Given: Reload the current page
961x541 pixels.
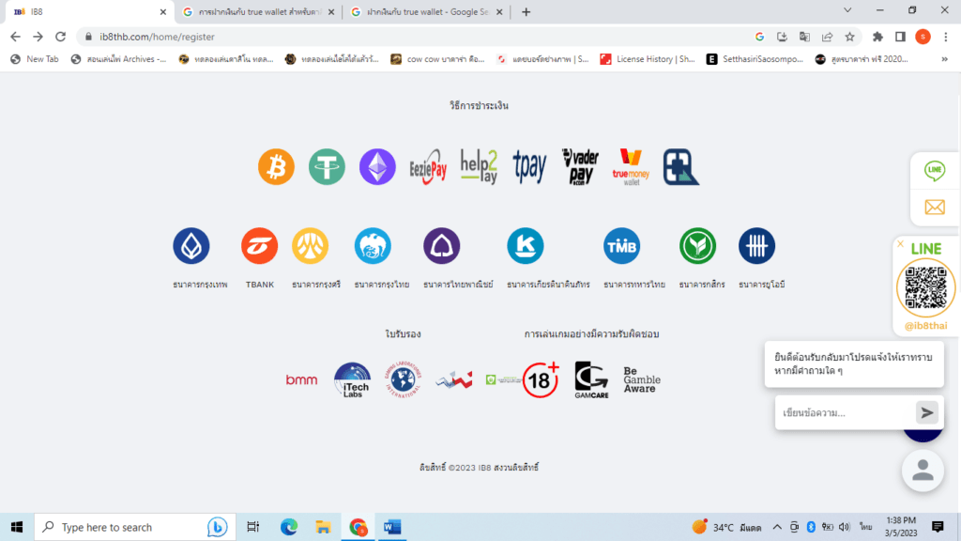Looking at the screenshot, I should coord(60,37).
